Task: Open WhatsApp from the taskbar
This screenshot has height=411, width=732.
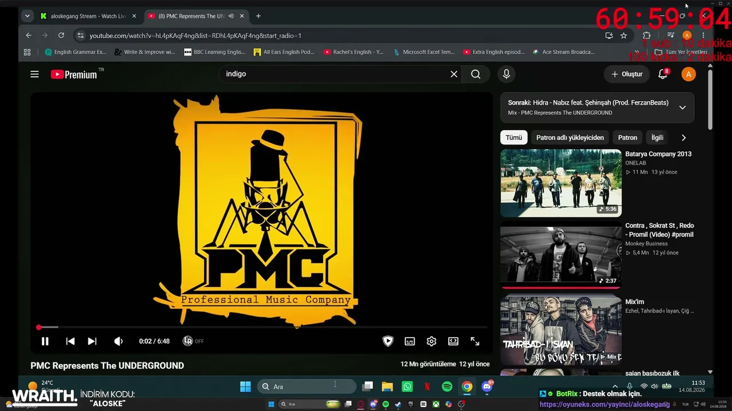Action: coord(407,386)
